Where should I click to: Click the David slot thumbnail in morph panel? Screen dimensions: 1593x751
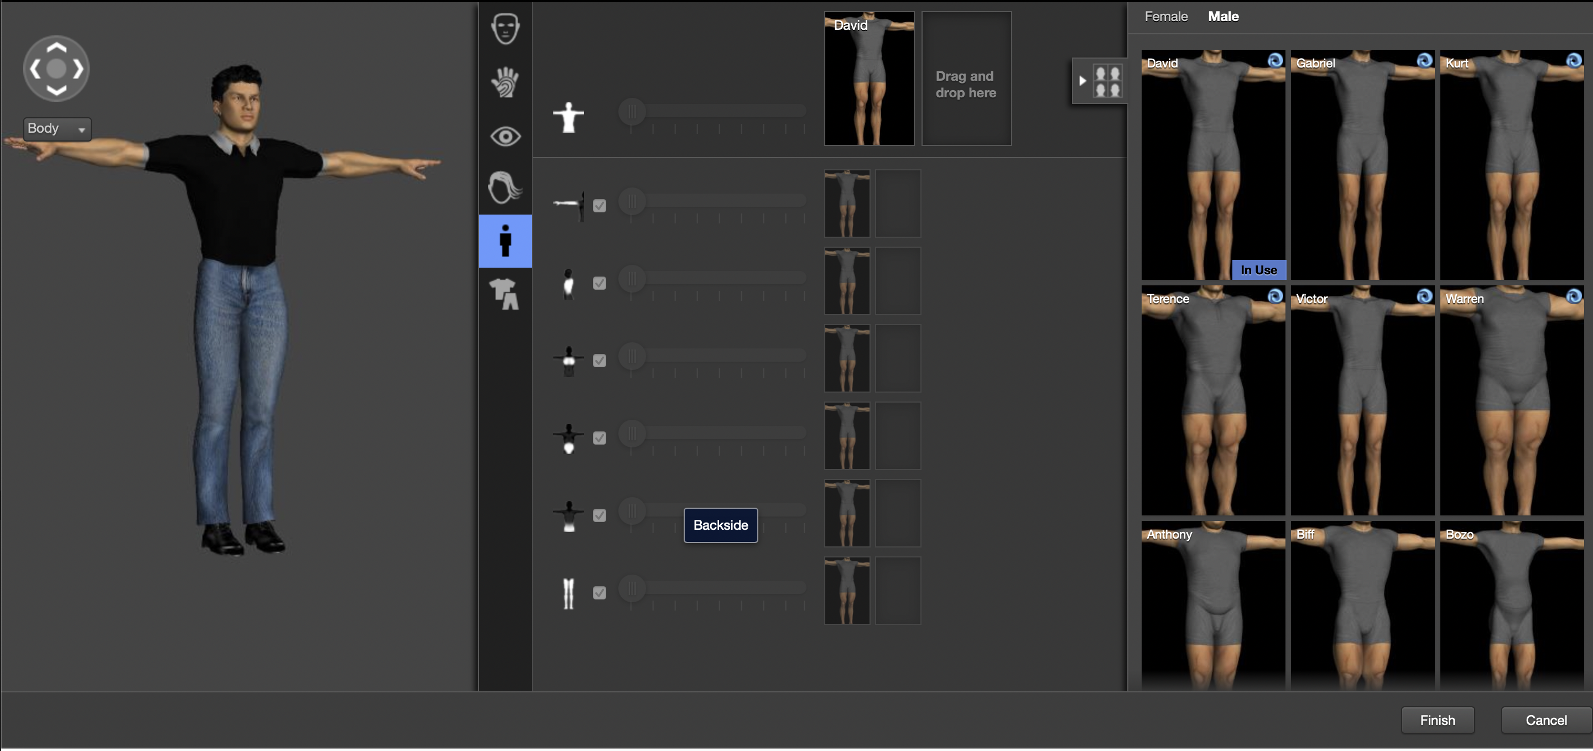click(869, 79)
